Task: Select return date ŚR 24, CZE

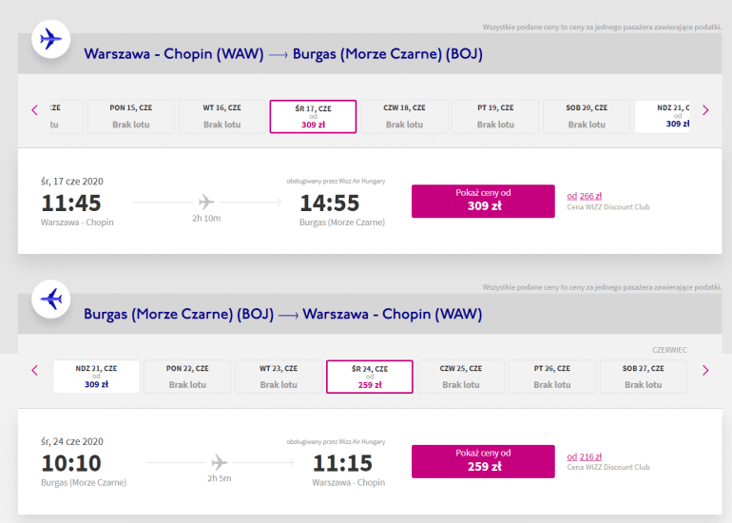Action: [x=369, y=377]
